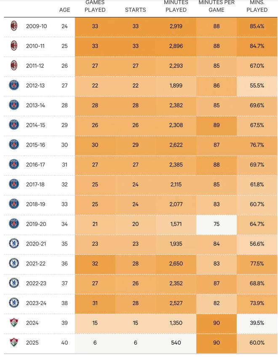Click the Fluminense crest in the 2025 row
The height and width of the screenshot is (357, 278).
(14, 343)
